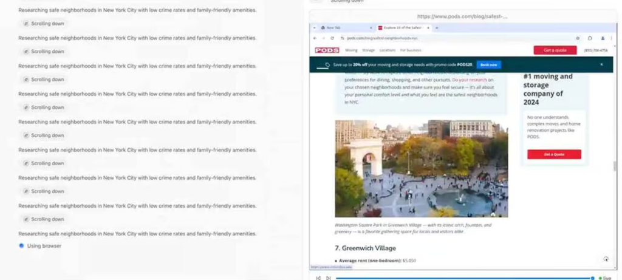Open the Moving menu on PODS
The height and width of the screenshot is (280, 622).
351,50
